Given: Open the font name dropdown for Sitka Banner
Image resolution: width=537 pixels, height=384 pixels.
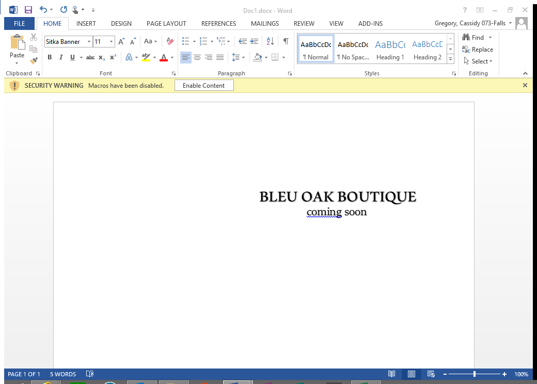Looking at the screenshot, I should [89, 42].
